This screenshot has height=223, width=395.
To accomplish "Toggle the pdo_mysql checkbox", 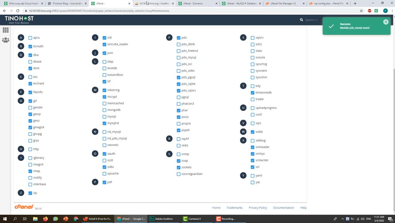I will 179,58.
